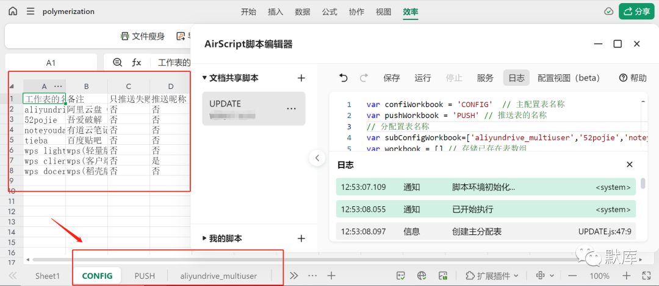Open the hamburger menu
This screenshot has width=659, height=286.
click(x=31, y=12)
